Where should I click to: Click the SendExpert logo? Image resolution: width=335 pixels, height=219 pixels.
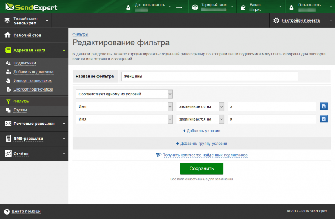pyautogui.click(x=31, y=7)
